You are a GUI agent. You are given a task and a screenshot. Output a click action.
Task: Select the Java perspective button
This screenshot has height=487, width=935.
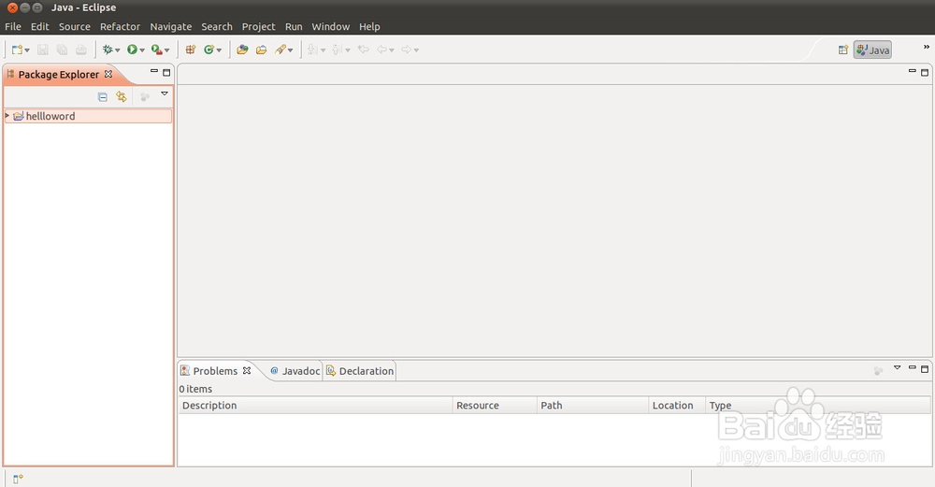(872, 50)
